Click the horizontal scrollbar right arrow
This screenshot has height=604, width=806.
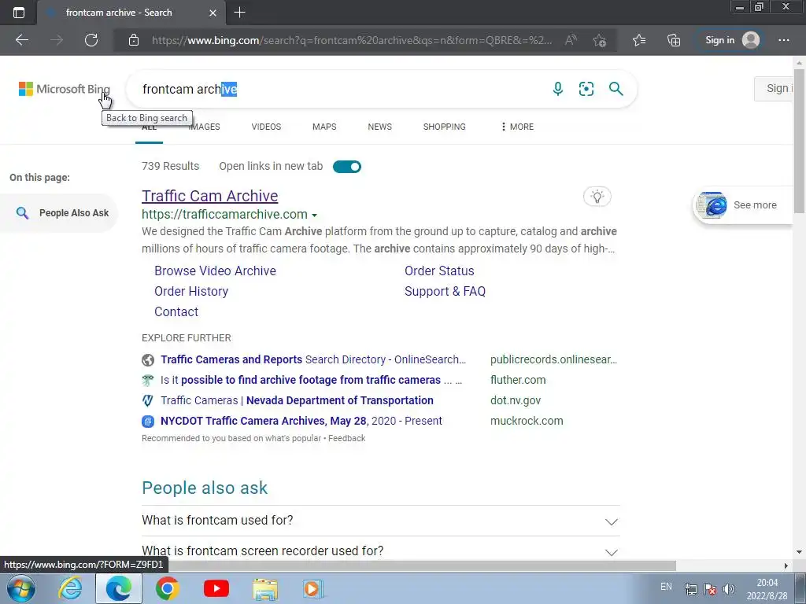tap(786, 565)
